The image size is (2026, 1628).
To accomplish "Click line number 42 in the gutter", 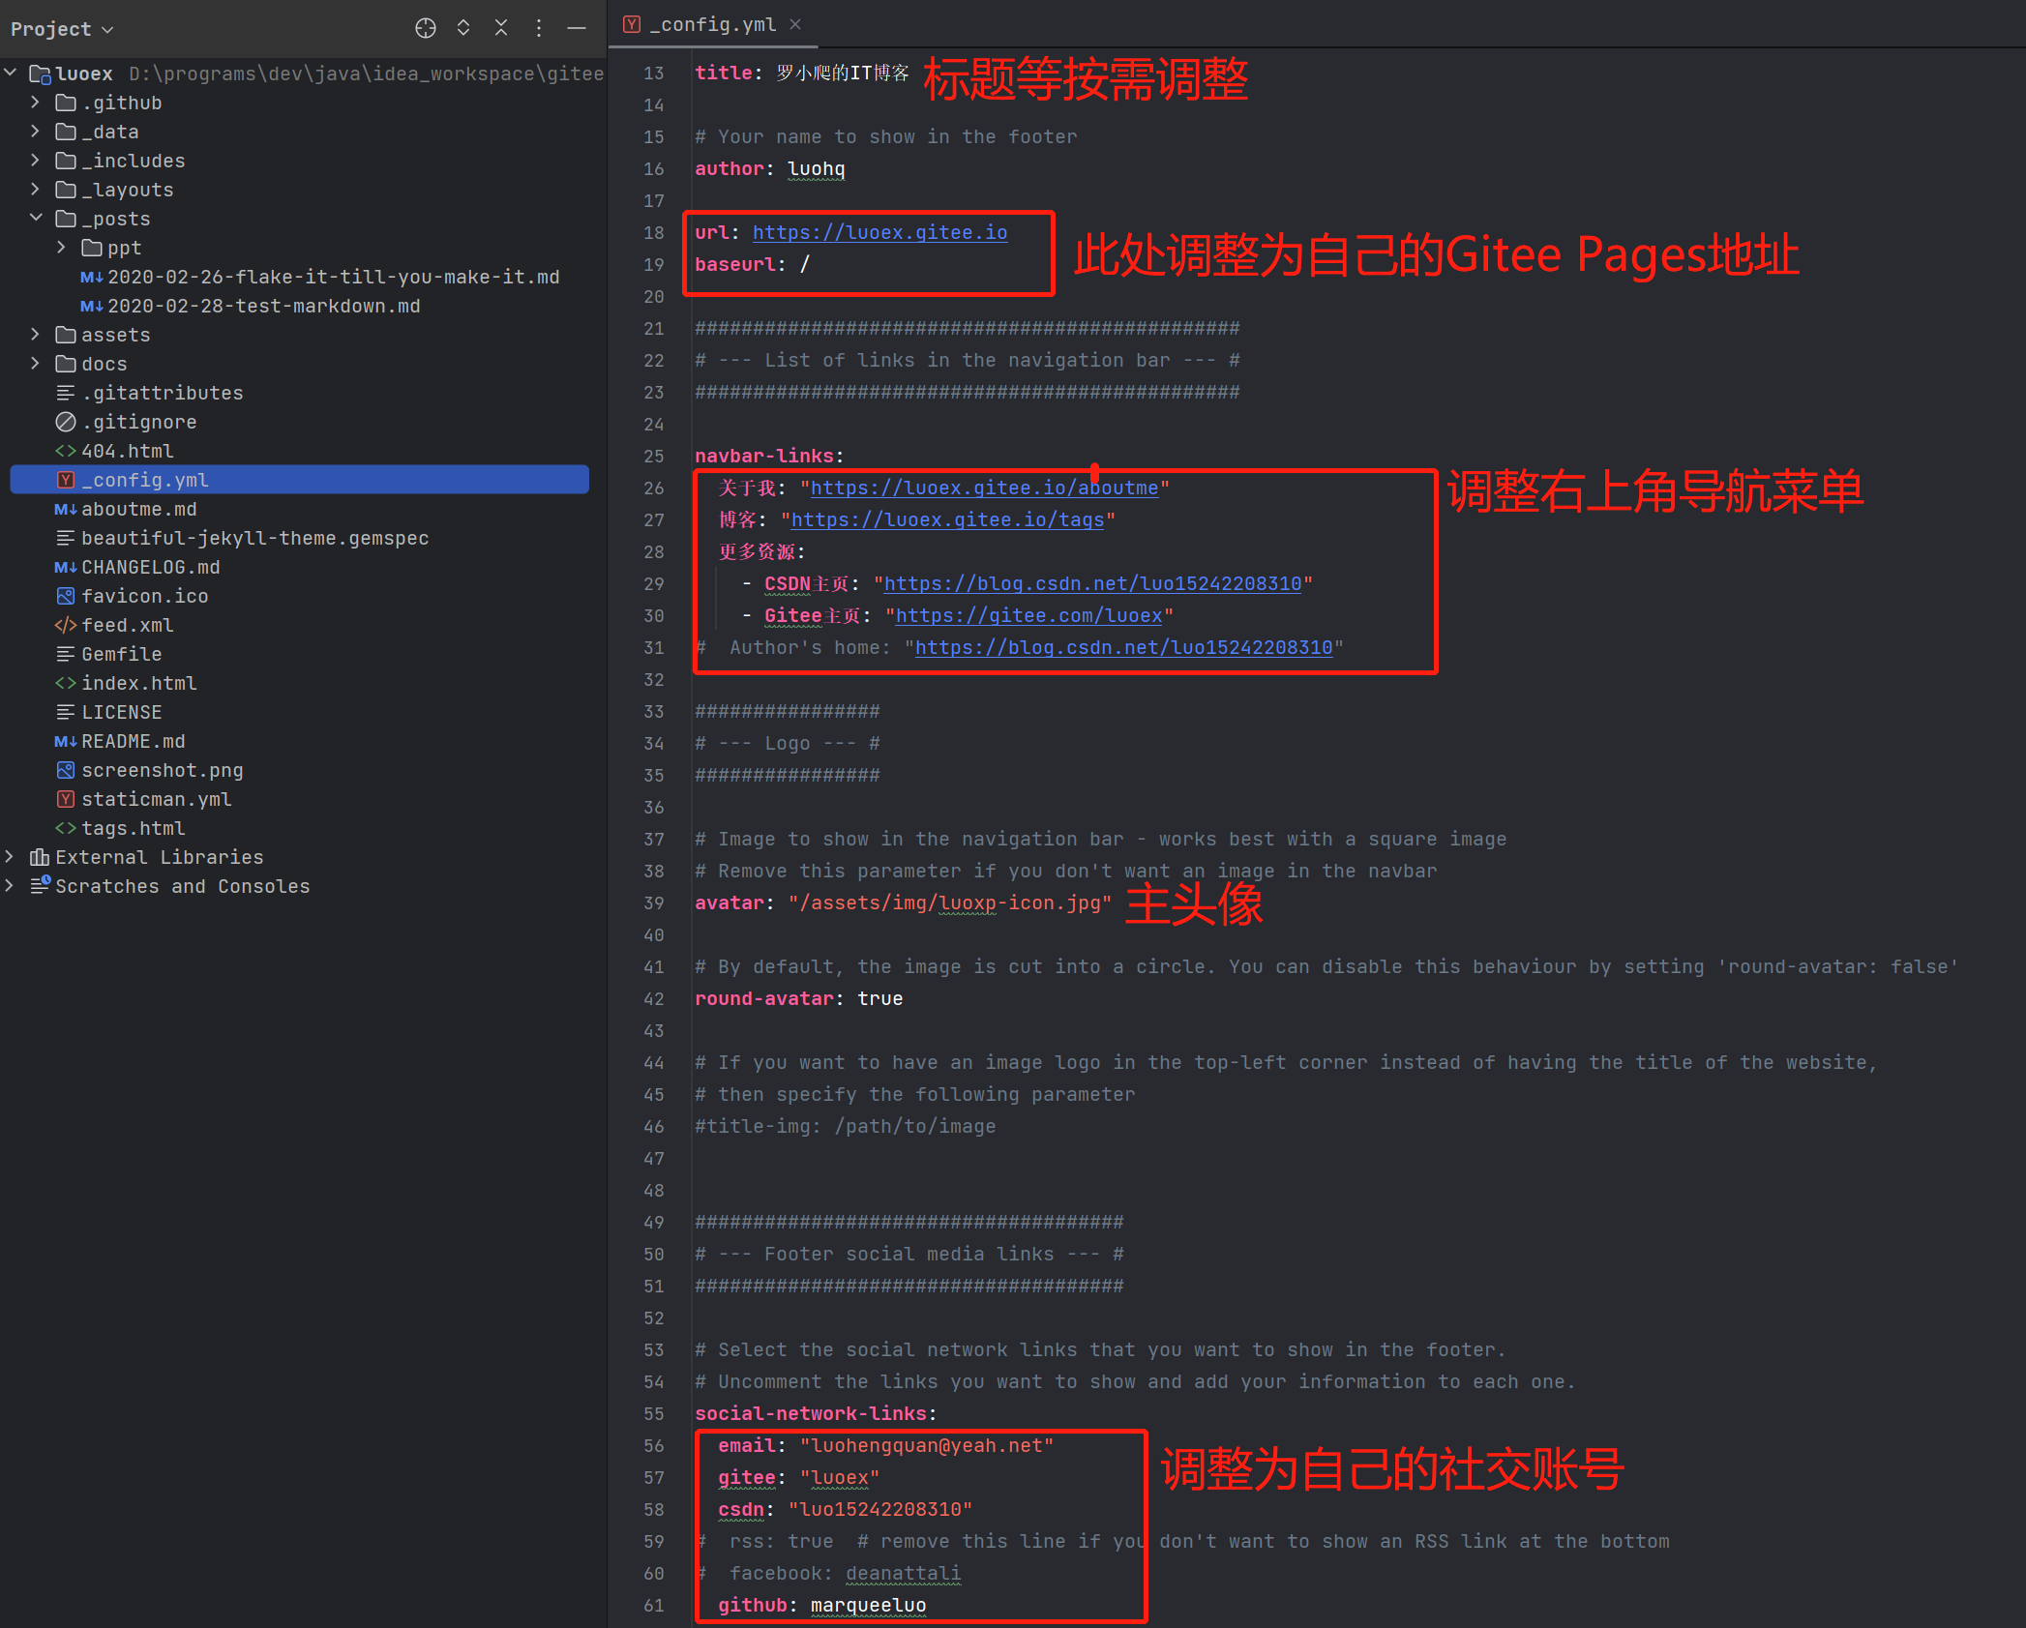I will (x=654, y=998).
